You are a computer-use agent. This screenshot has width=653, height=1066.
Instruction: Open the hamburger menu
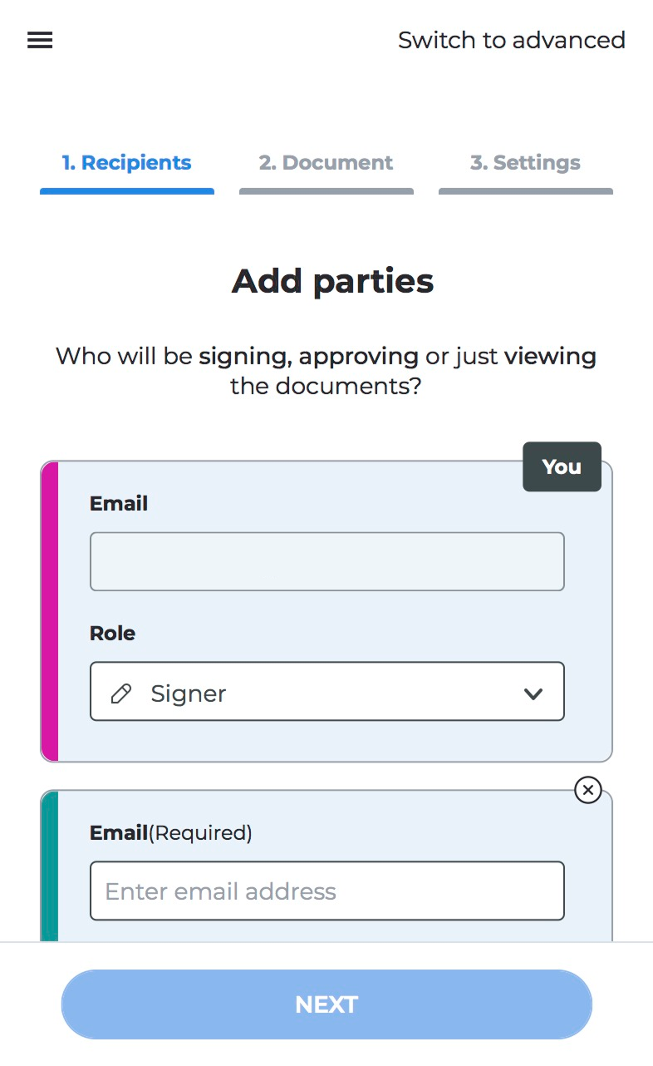40,40
